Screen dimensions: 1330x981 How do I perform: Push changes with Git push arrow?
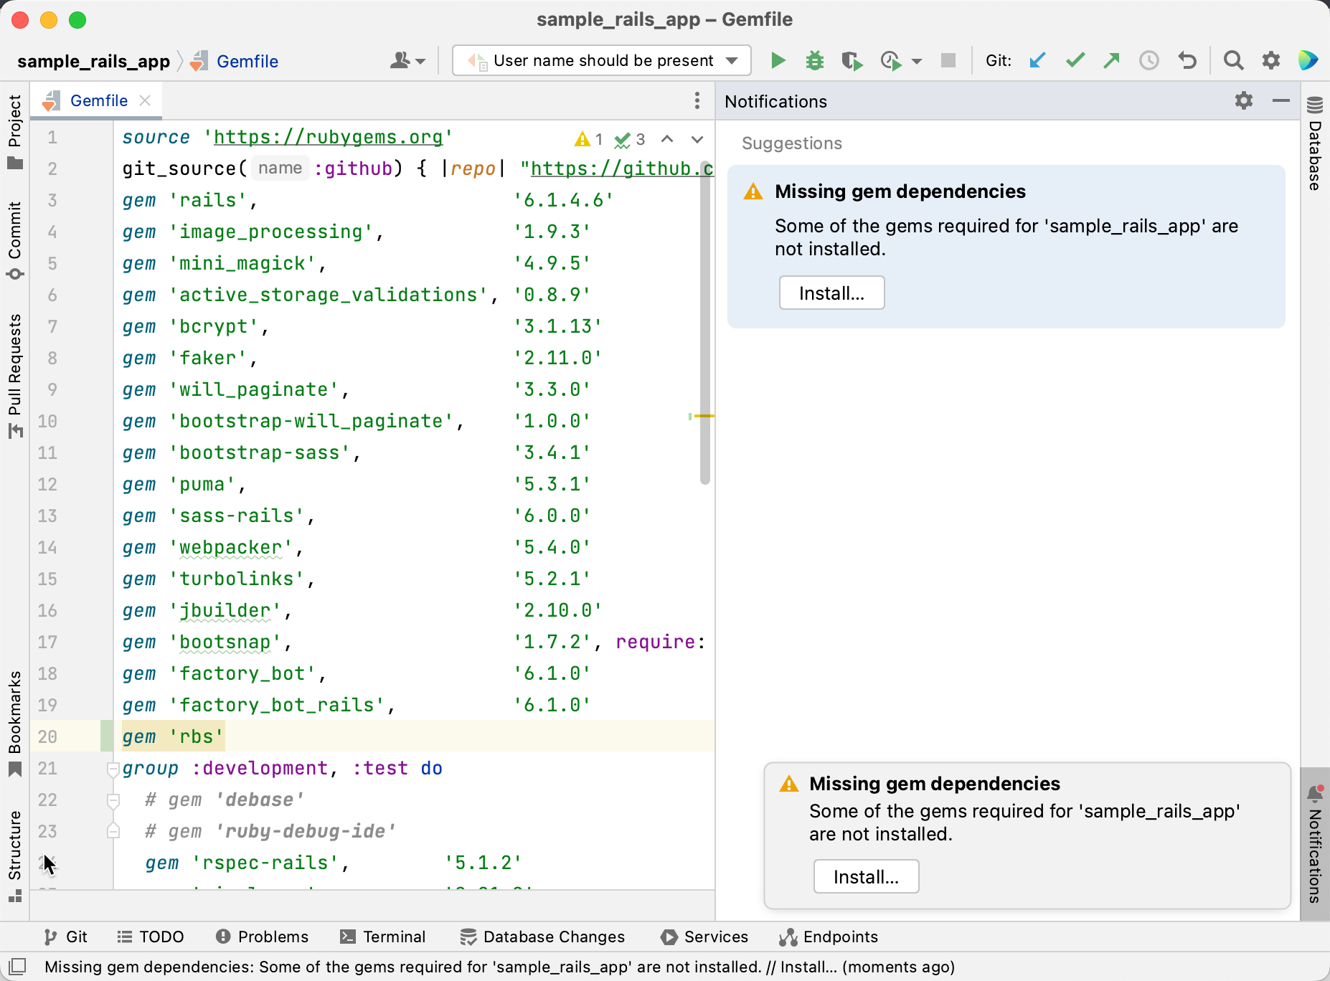(1112, 61)
